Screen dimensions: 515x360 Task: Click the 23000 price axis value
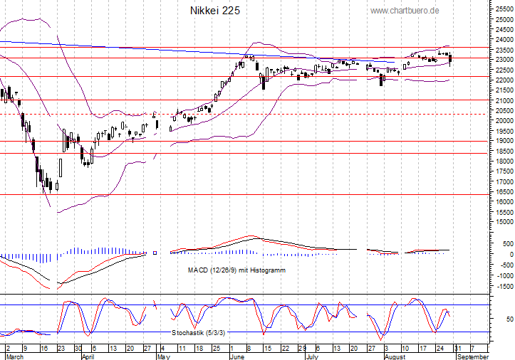pos(504,60)
